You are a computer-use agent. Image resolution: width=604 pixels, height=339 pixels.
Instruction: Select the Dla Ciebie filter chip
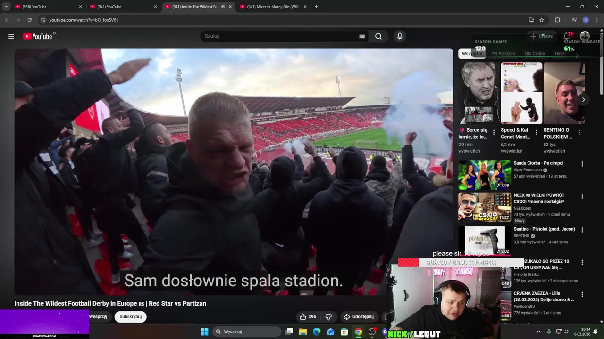pyautogui.click(x=535, y=54)
